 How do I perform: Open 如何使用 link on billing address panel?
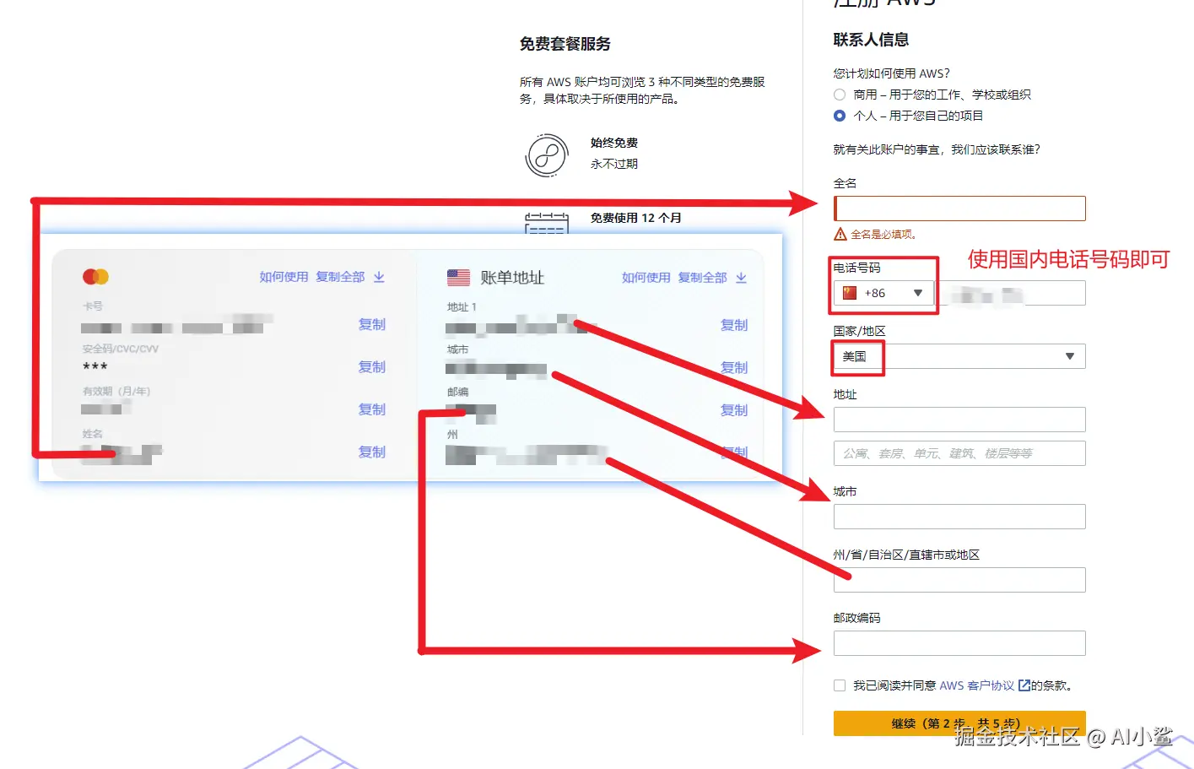(646, 278)
